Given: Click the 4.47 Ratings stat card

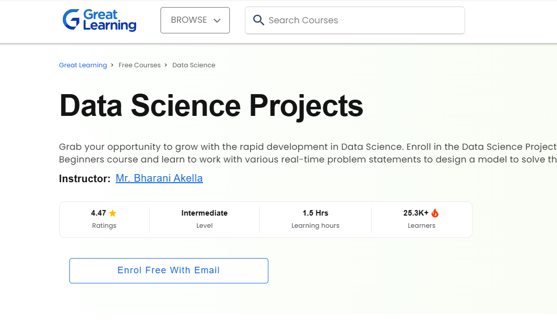Looking at the screenshot, I should tap(104, 219).
